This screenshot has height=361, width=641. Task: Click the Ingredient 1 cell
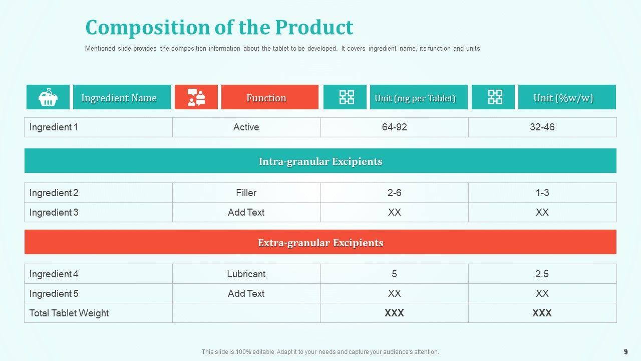54,127
